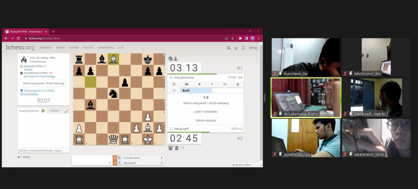Click the chat input field
Screen dimensions: 418x189
[43, 150]
